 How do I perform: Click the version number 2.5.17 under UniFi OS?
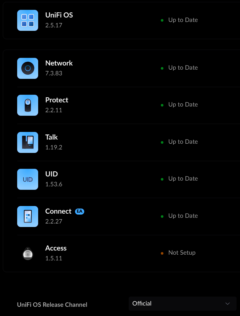tap(53, 25)
